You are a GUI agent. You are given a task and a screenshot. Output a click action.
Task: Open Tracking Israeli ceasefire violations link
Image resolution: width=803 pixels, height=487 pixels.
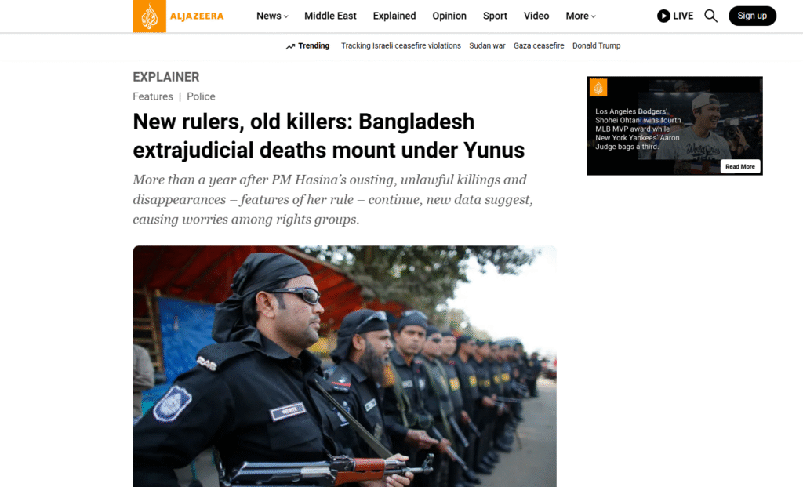[401, 45]
